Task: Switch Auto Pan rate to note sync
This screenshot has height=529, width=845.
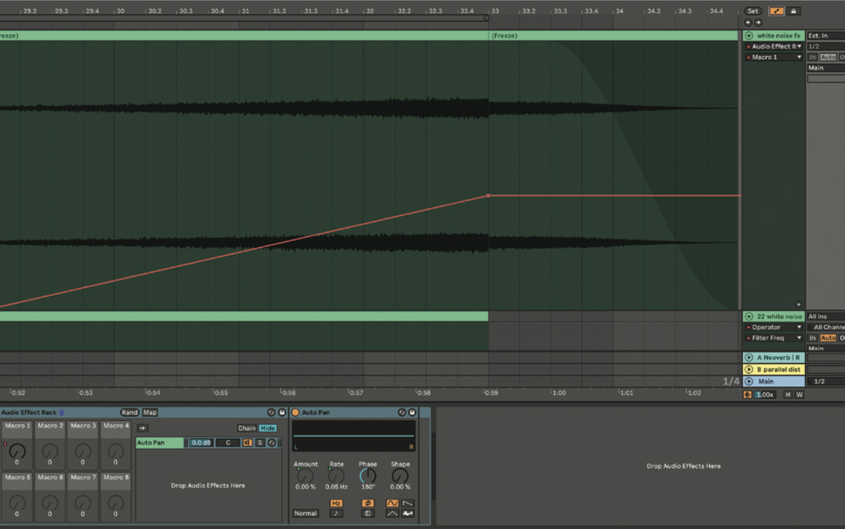Action: (x=337, y=514)
